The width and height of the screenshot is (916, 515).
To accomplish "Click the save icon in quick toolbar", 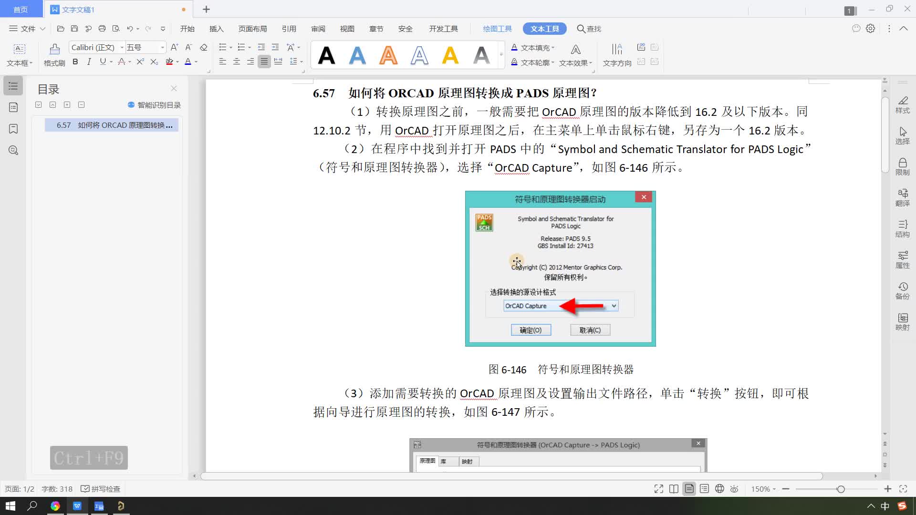I will coord(74,29).
